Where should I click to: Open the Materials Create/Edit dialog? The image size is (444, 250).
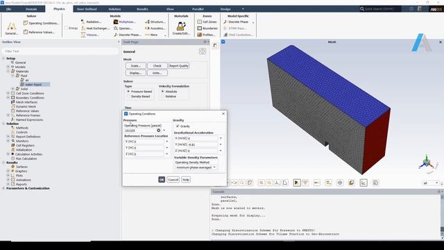click(181, 28)
